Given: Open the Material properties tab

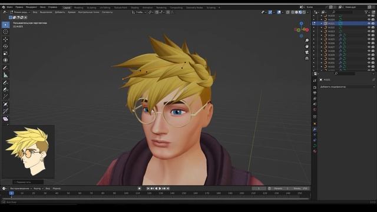Looking at the screenshot, I should (x=315, y=151).
